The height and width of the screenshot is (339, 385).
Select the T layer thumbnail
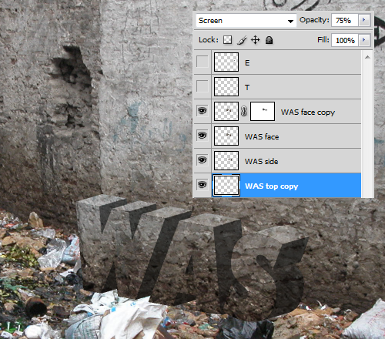pyautogui.click(x=226, y=86)
